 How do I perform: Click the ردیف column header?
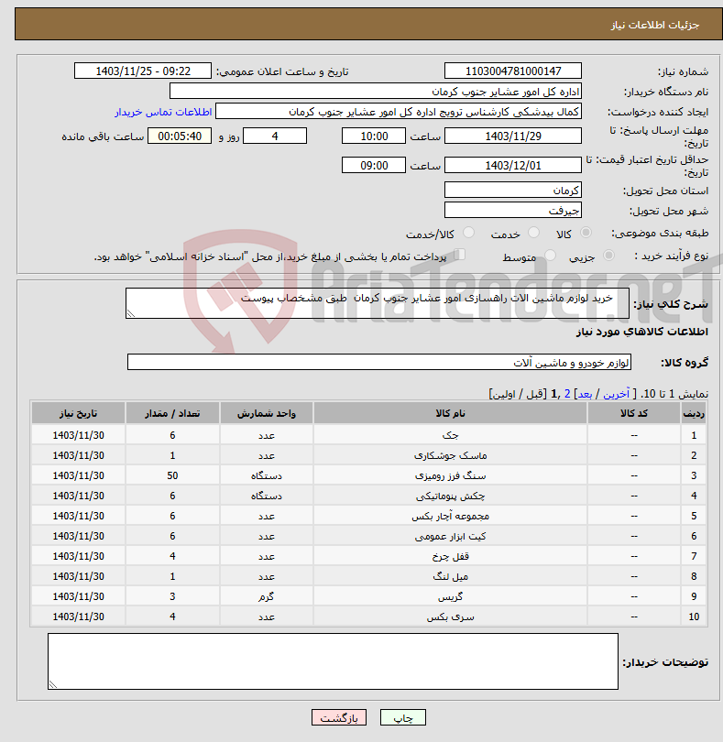tap(694, 413)
